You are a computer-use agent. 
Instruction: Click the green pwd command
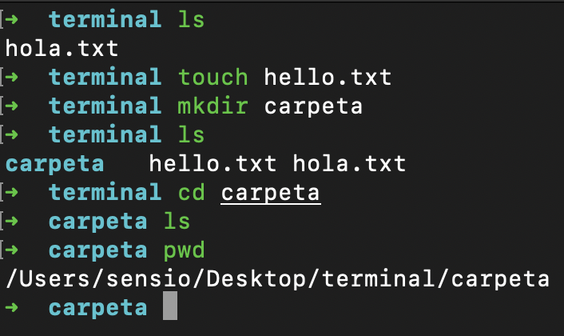pos(185,251)
